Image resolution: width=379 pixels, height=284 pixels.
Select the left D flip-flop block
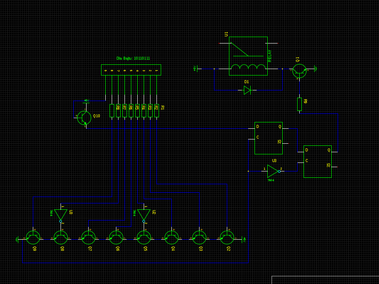point(268,138)
